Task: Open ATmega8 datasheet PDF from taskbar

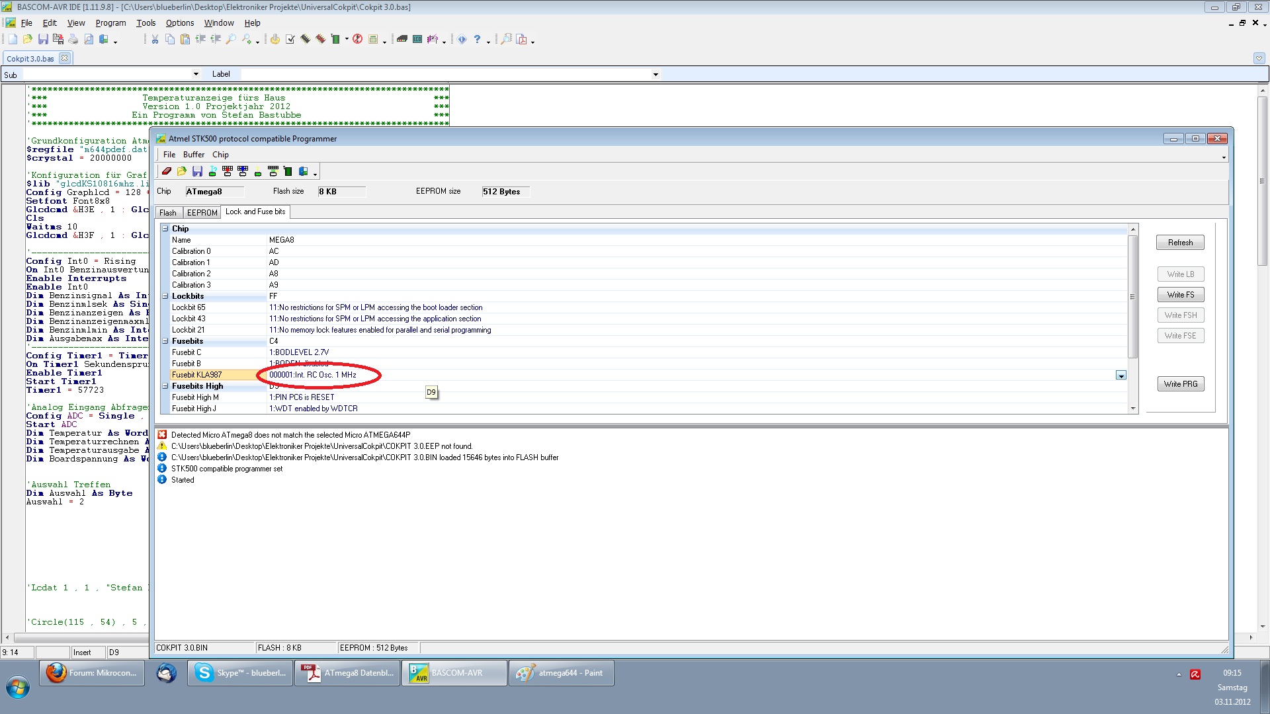Action: tap(347, 673)
